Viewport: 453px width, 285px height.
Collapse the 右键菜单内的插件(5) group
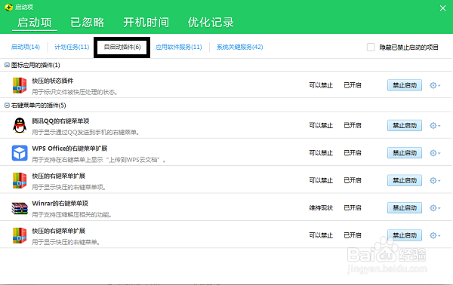8,106
